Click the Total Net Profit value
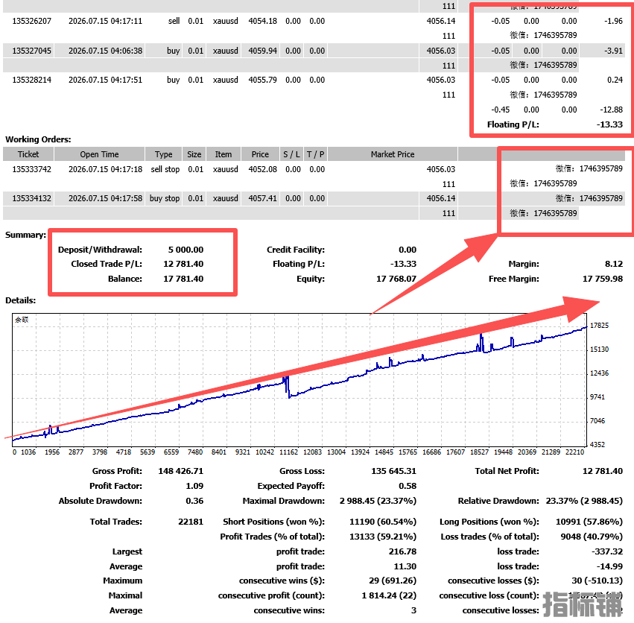Image resolution: width=634 pixels, height=623 pixels. 603,471
